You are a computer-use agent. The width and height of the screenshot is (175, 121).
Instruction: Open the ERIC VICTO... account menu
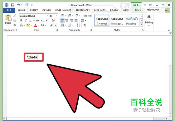(155, 10)
